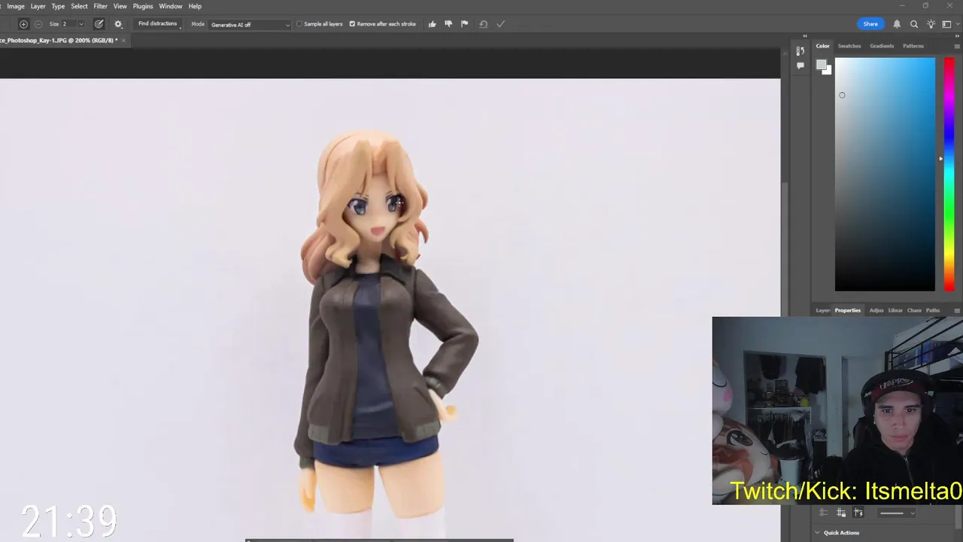The width and height of the screenshot is (963, 542).
Task: Switch to the Gradients tab
Action: click(882, 46)
